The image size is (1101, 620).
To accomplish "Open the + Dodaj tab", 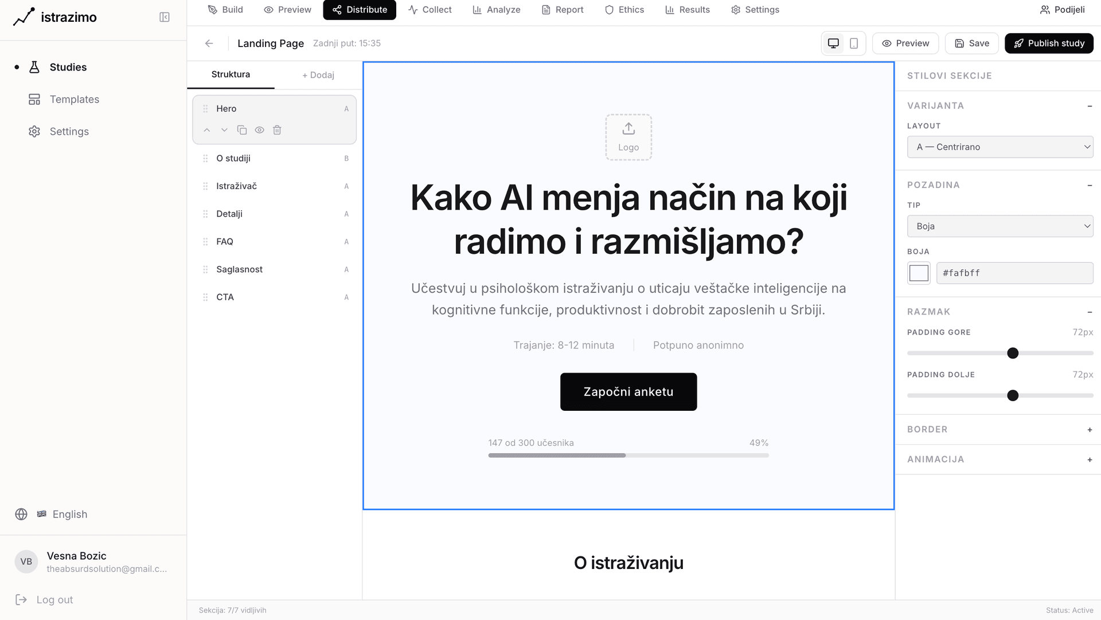I will pos(318,74).
